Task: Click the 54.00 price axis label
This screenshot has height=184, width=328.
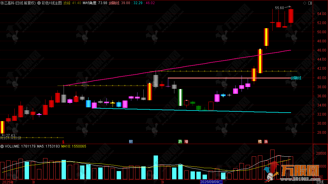Action: (322, 14)
